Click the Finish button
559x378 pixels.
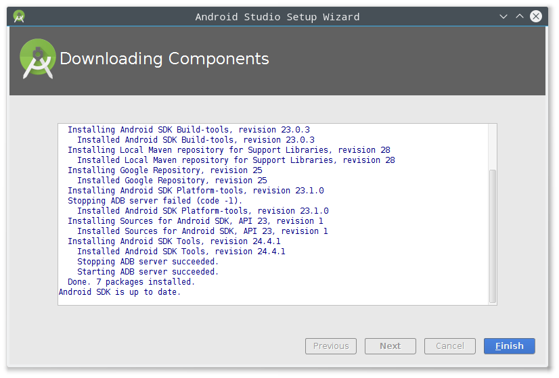[x=509, y=346]
